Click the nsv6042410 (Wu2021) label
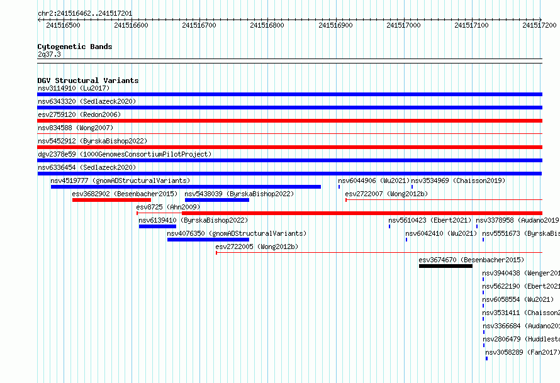This screenshot has height=383, width=560. 441,233
